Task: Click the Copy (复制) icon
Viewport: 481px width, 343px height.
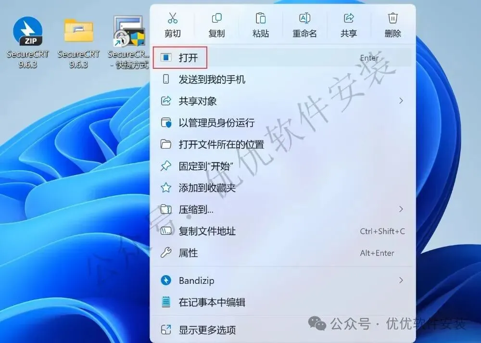Action: point(216,18)
